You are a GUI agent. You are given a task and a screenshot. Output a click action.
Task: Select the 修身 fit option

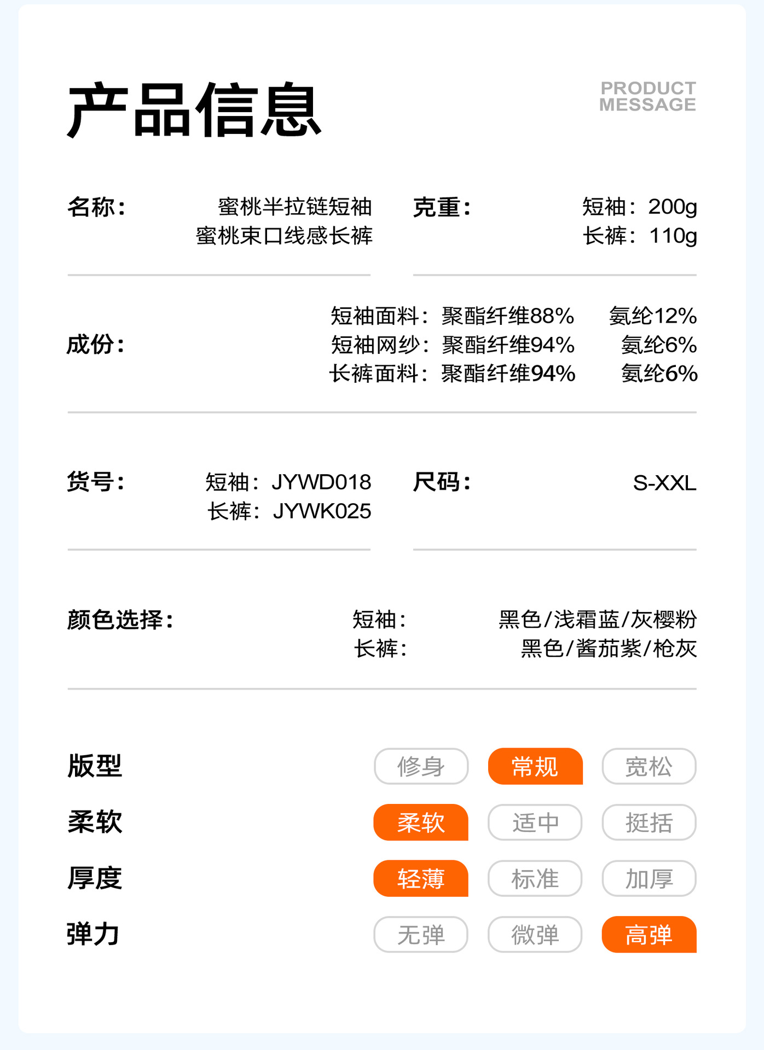point(421,766)
